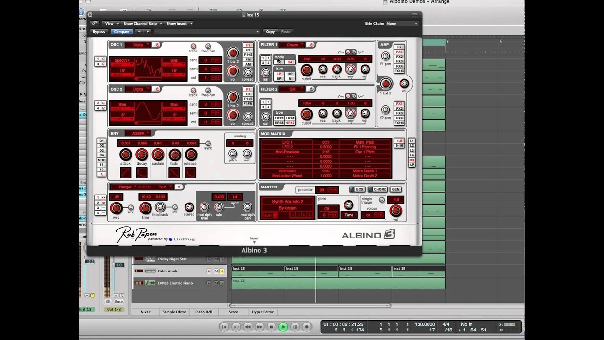Toggle wet inv switch in effects
604x340 pixels.
click(131, 207)
